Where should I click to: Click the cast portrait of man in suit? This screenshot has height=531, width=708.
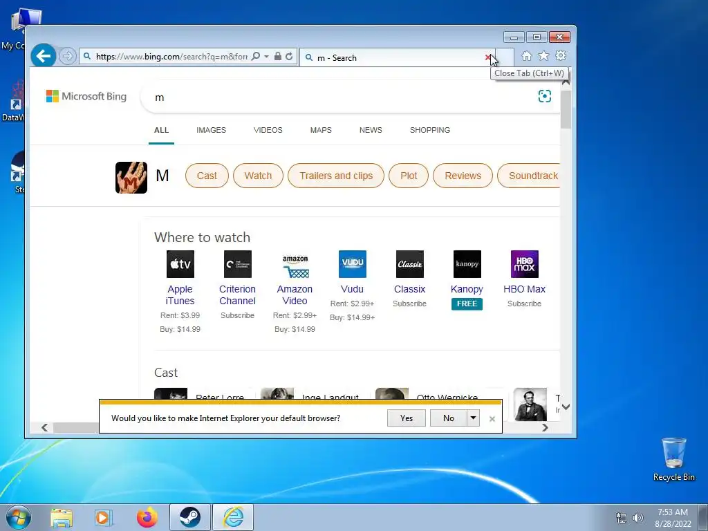[x=530, y=404]
